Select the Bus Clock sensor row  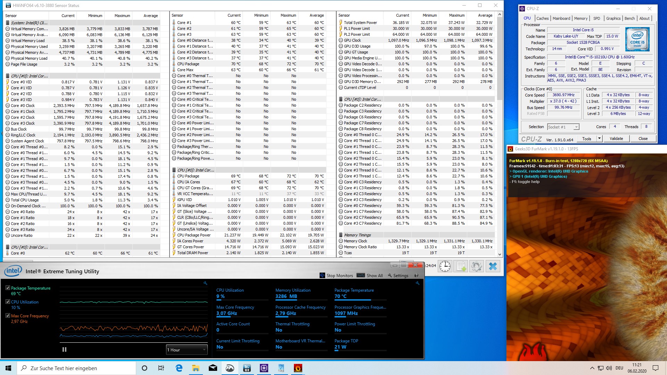pyautogui.click(x=82, y=129)
